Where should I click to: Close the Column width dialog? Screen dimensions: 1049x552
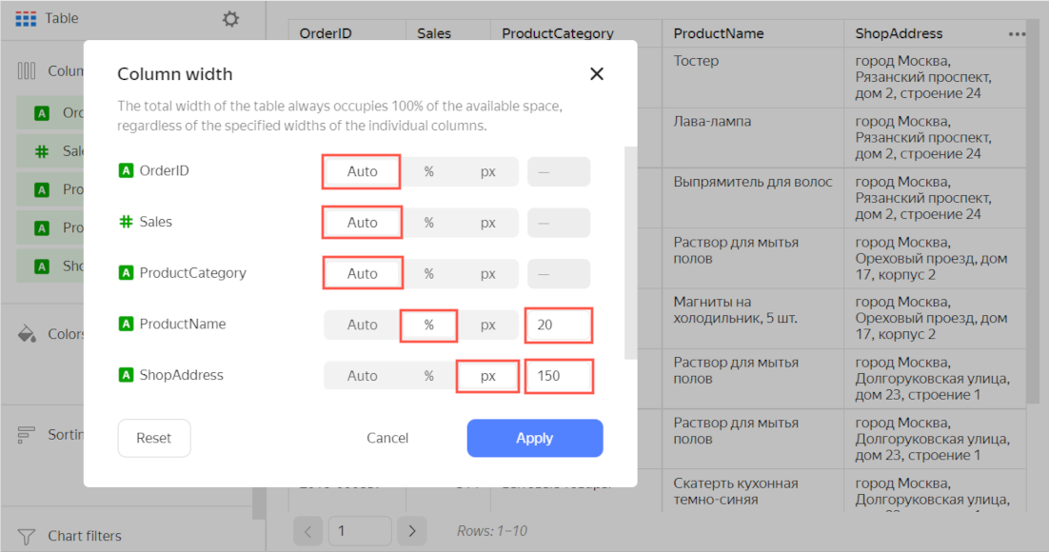pyautogui.click(x=597, y=74)
